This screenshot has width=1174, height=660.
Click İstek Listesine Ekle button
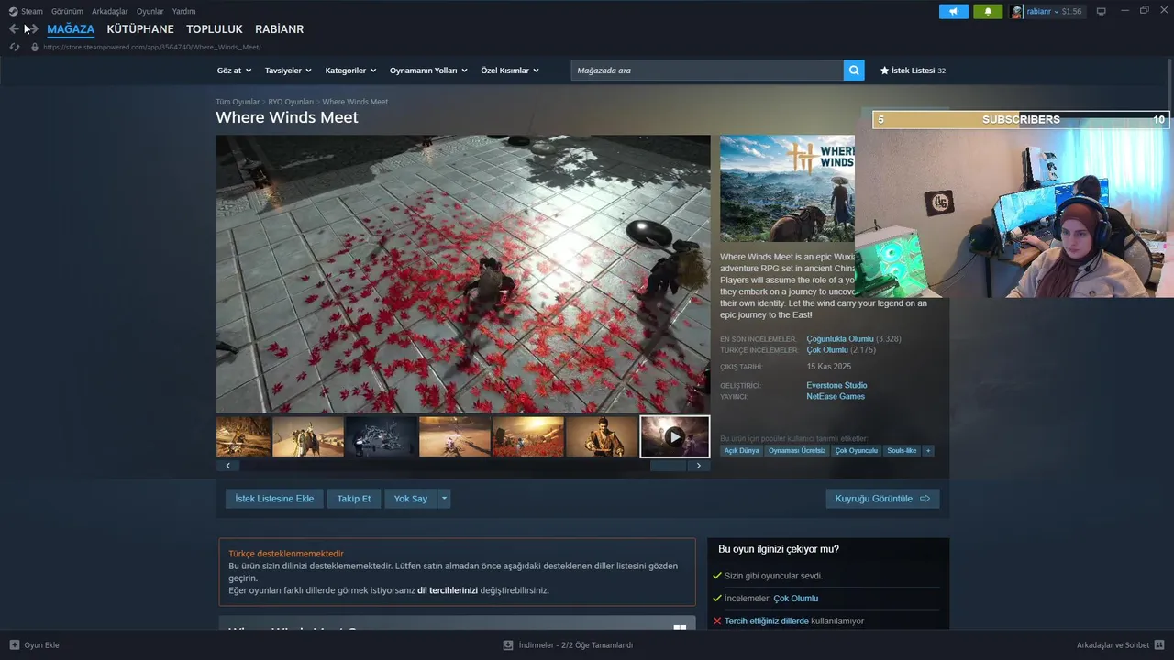[x=274, y=499]
